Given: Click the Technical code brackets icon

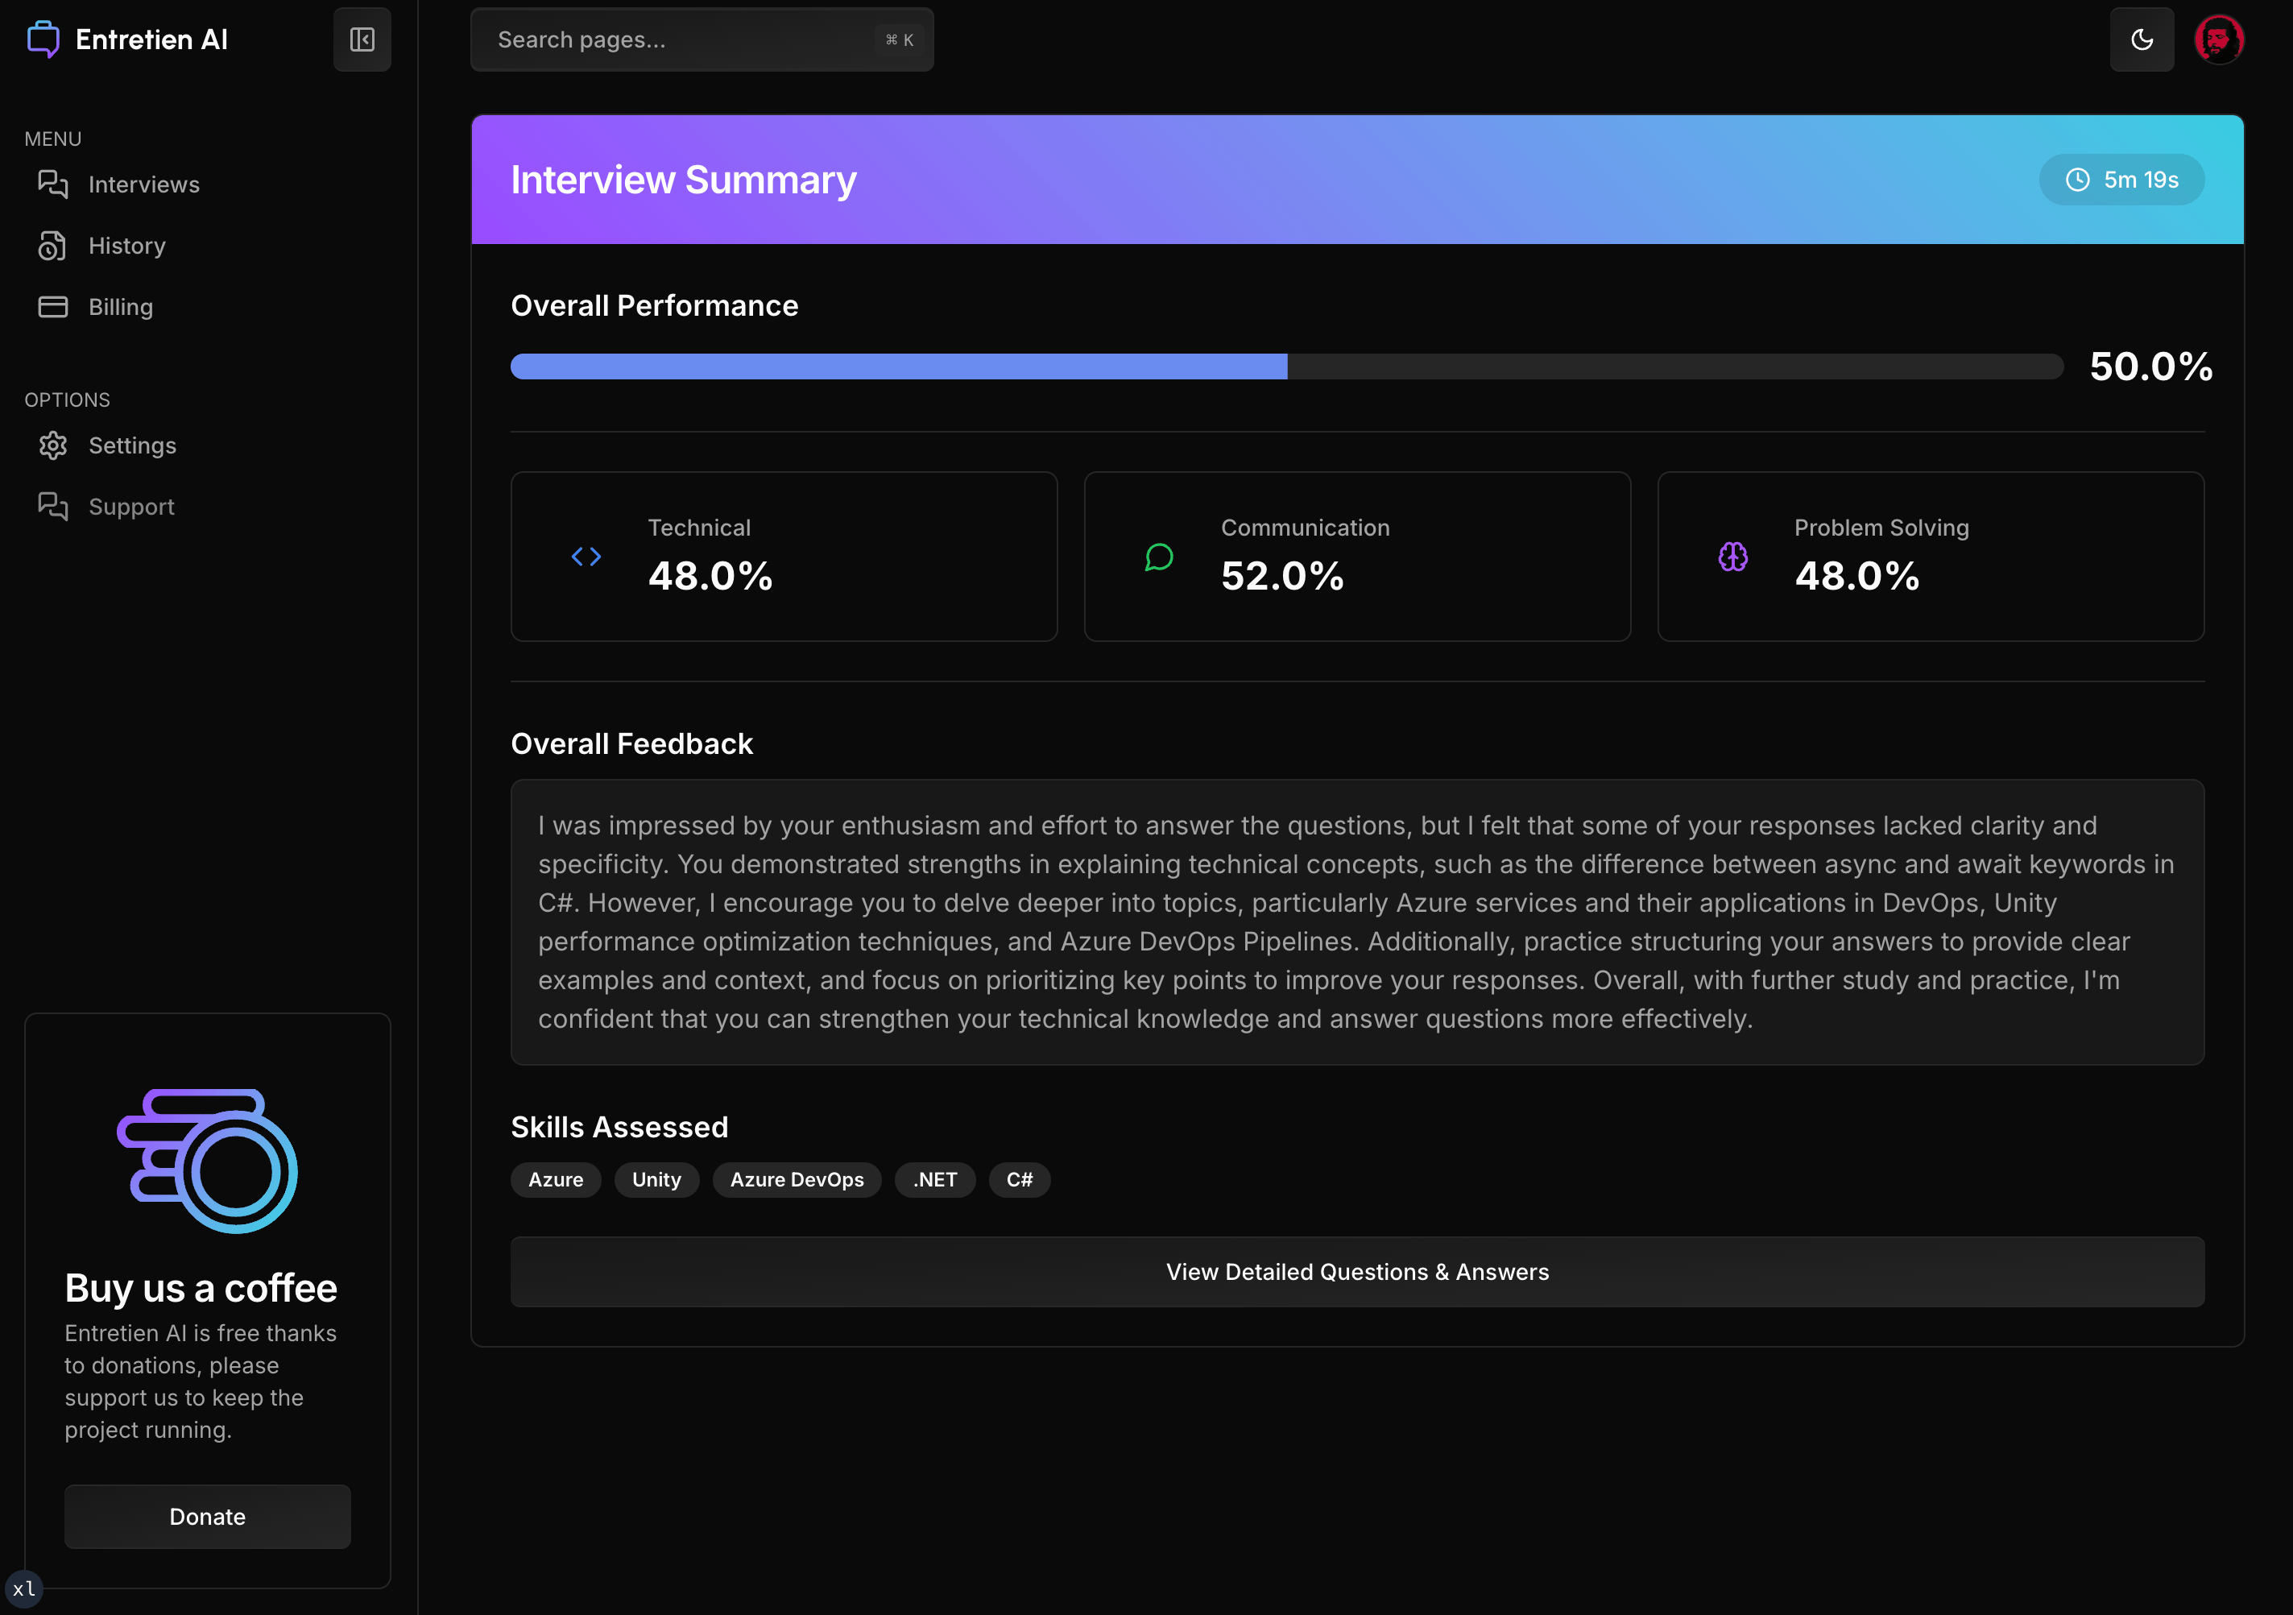Looking at the screenshot, I should tap(586, 557).
